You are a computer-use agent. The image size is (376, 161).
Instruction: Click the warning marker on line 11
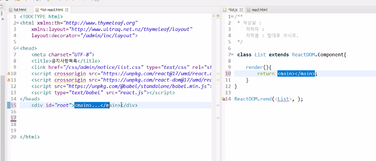(9, 80)
